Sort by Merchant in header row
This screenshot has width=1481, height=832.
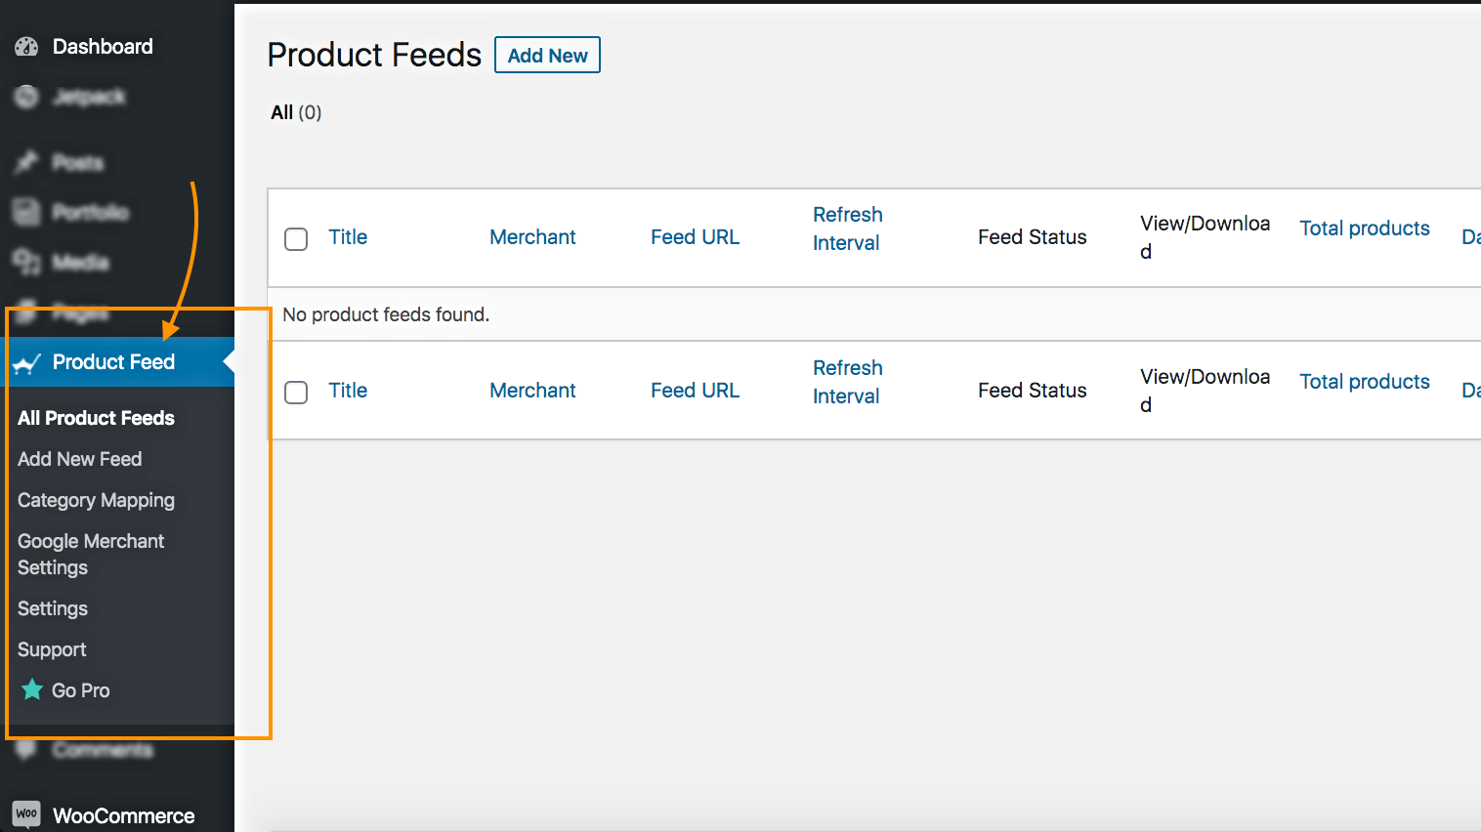[x=532, y=237]
